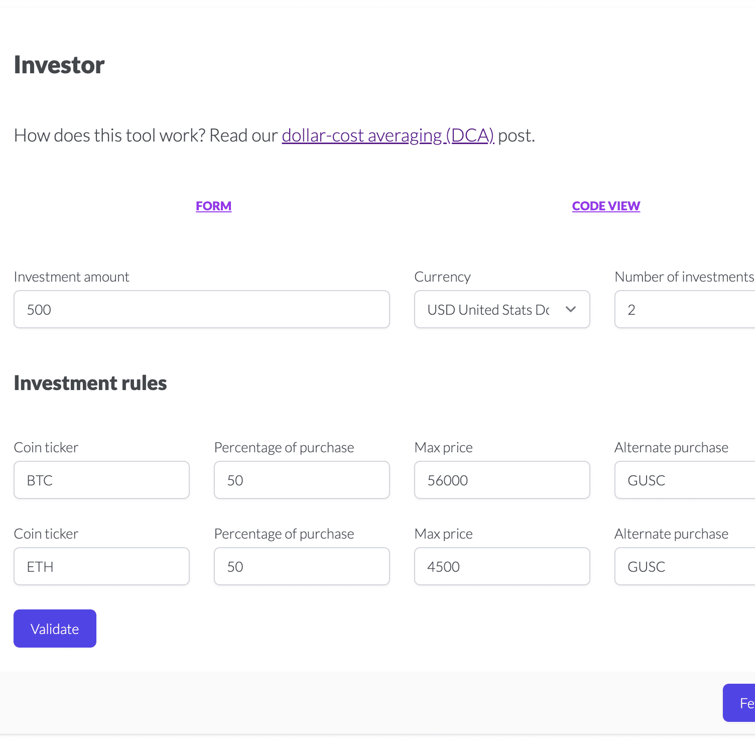
Task: Switch to the CODE VIEW tab
Action: pos(606,206)
